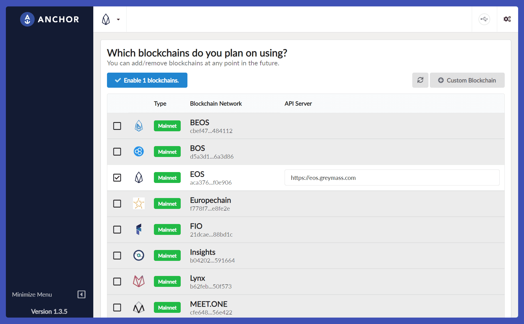Check the Lynx blockchain checkbox
Viewport: 524px width, 324px height.
point(117,282)
